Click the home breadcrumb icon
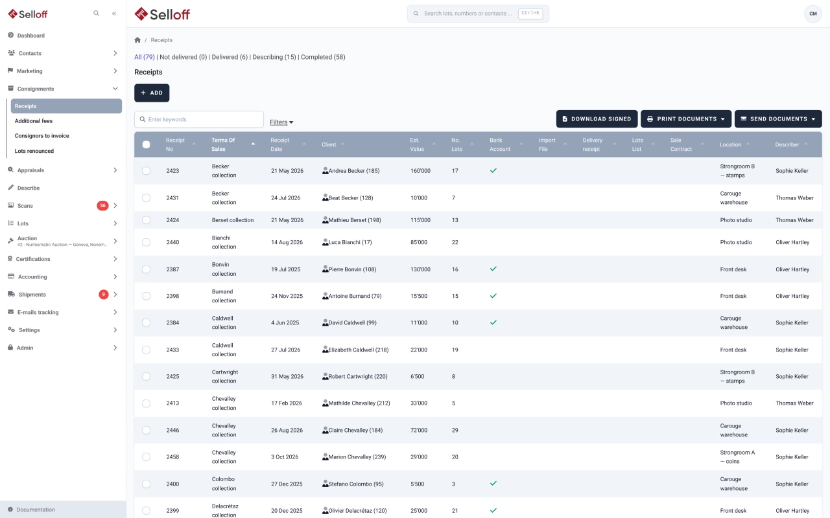Image resolution: width=830 pixels, height=518 pixels. 137,40
